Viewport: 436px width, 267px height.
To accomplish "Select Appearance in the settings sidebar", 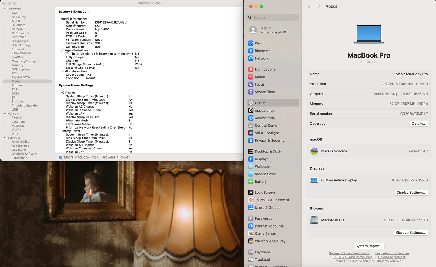I will (x=264, y=111).
